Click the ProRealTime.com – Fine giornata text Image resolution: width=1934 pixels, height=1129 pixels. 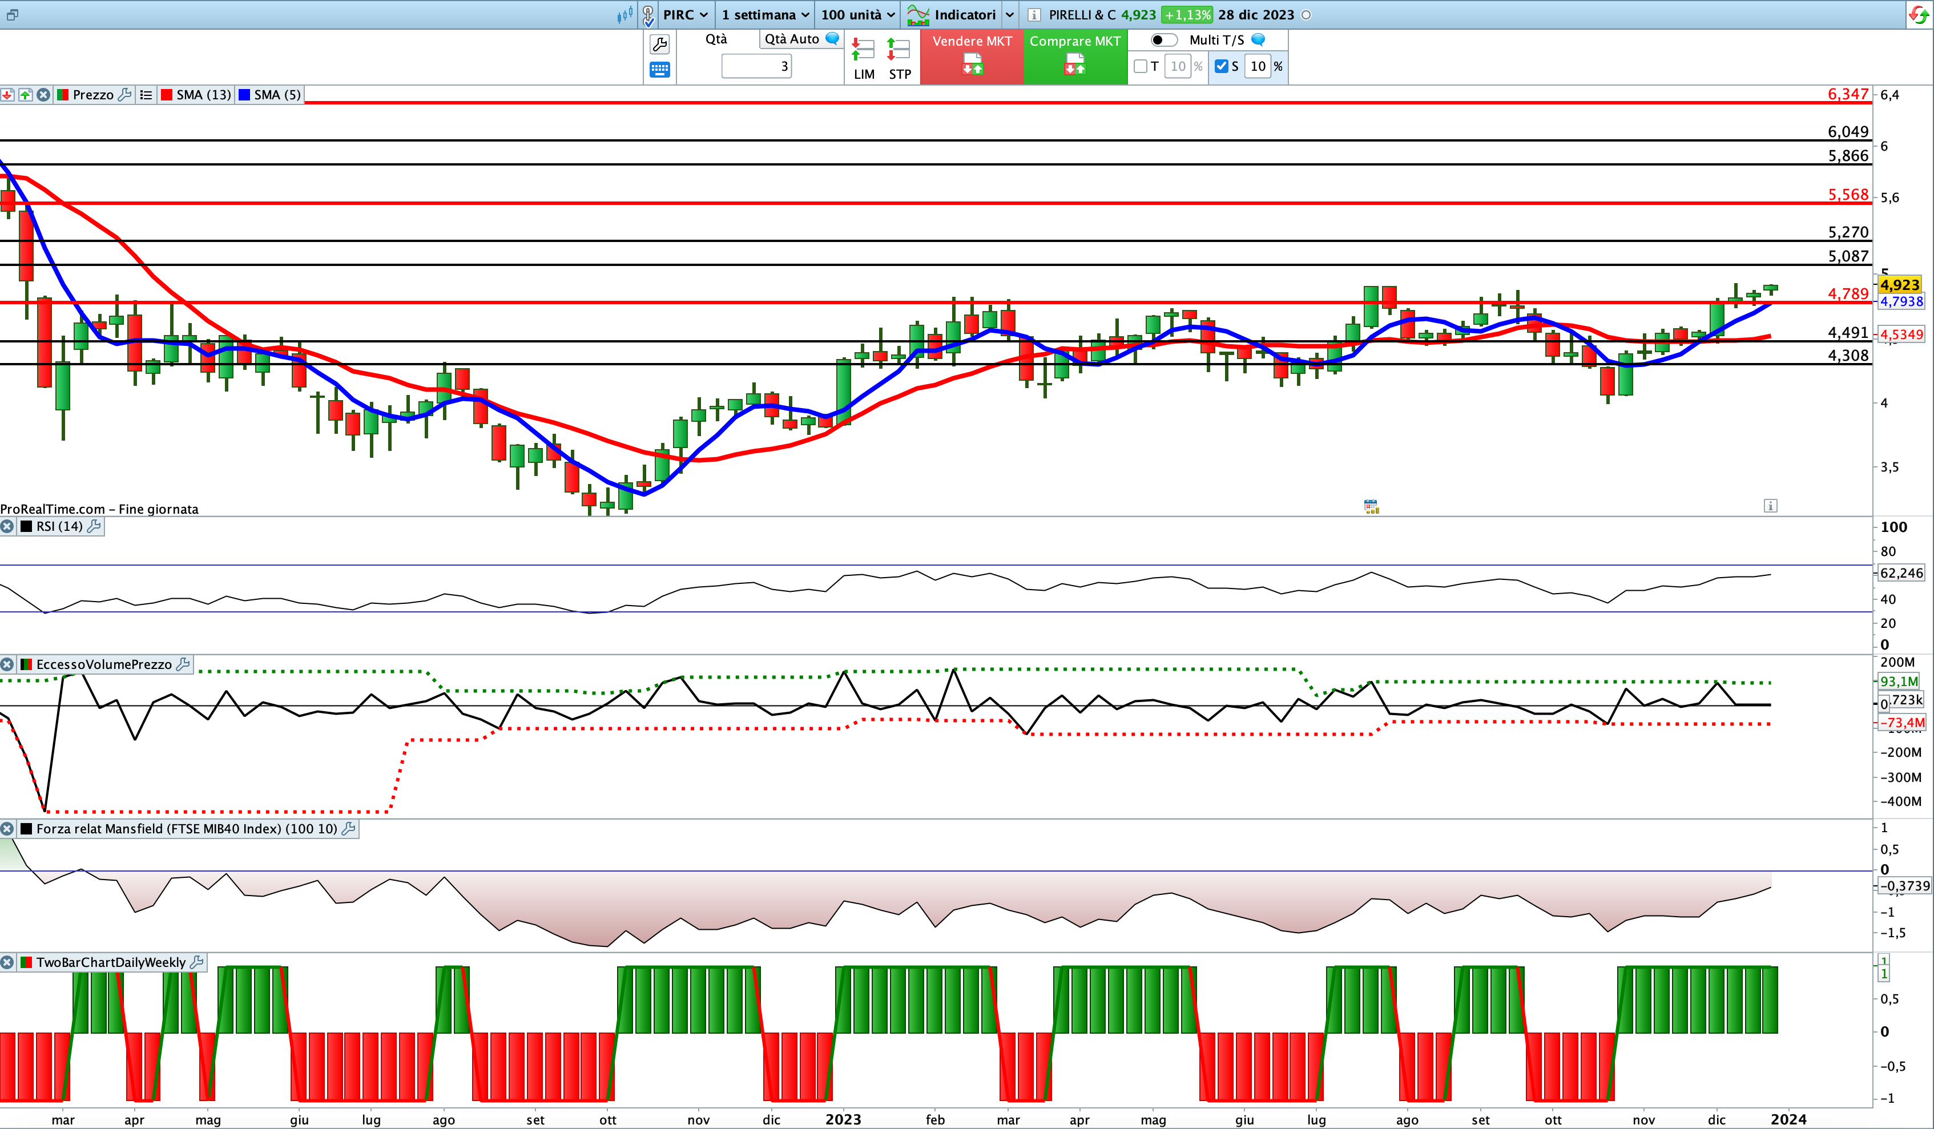point(99,509)
